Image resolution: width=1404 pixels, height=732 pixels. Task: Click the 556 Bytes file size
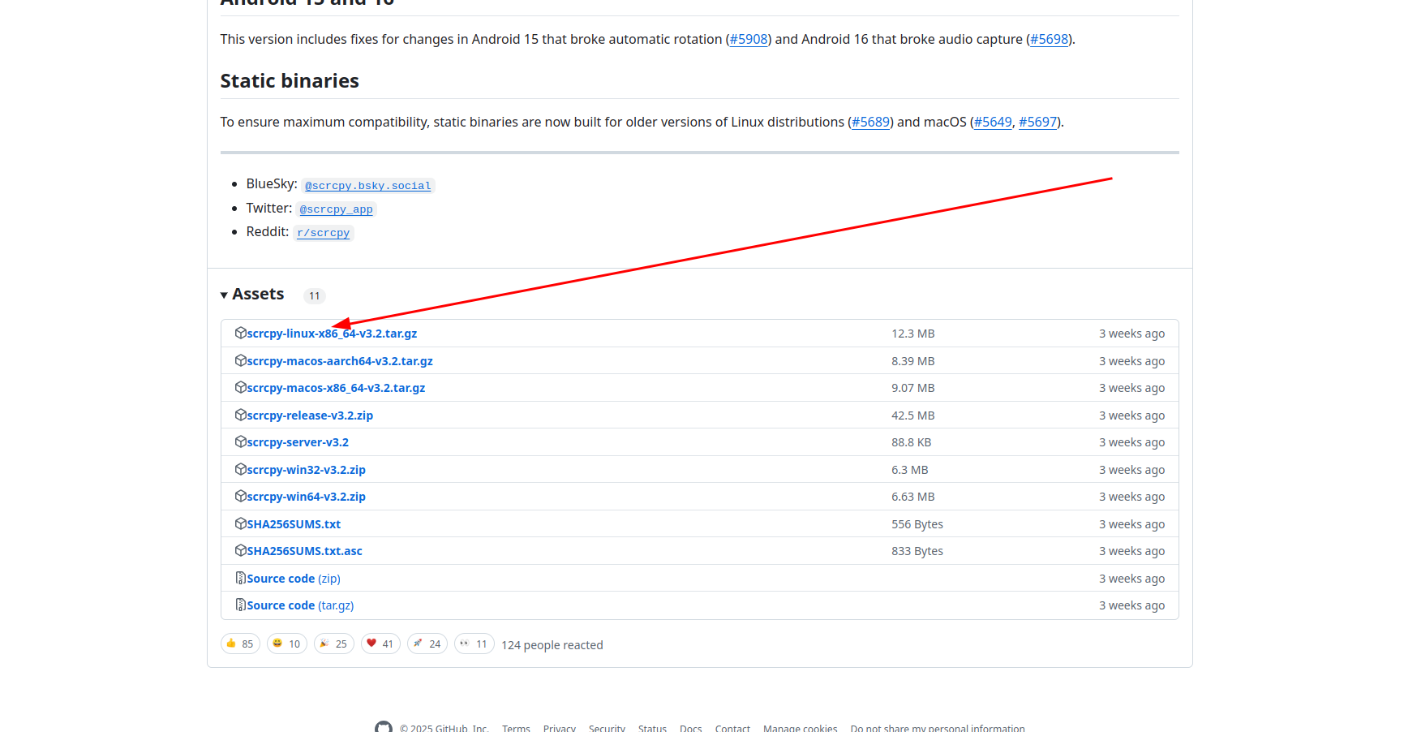[x=917, y=524]
